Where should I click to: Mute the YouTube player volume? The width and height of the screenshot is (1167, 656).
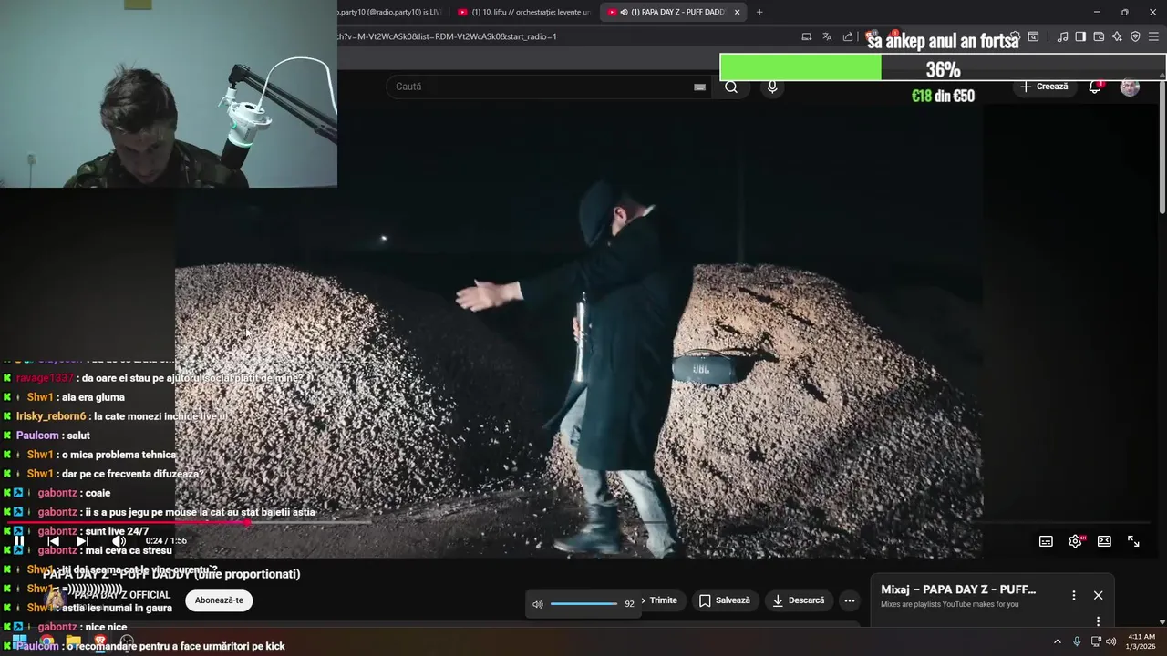119,541
